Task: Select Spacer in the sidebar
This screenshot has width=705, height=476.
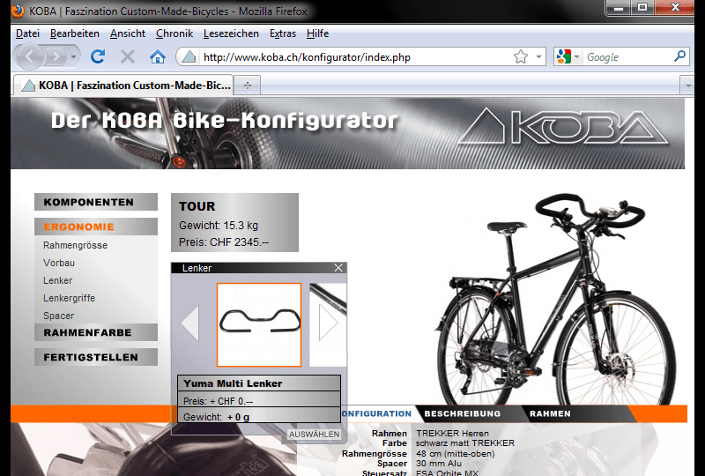Action: tap(58, 316)
